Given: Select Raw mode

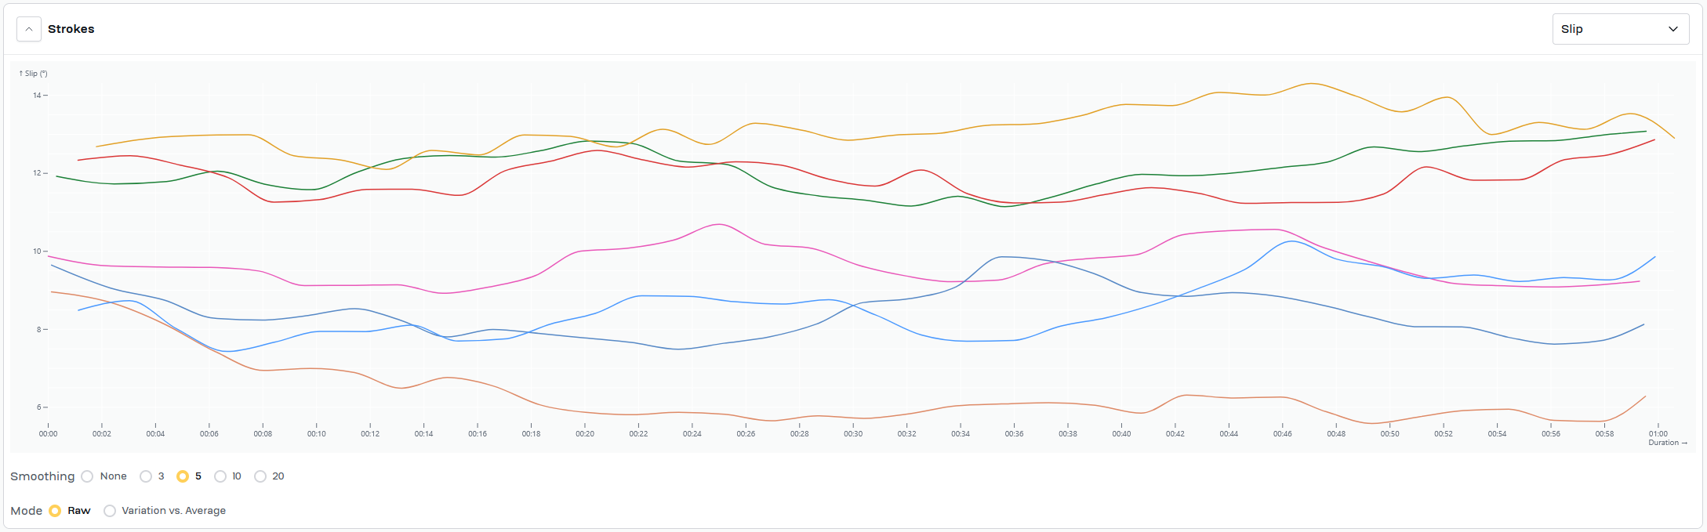Looking at the screenshot, I should (x=55, y=511).
